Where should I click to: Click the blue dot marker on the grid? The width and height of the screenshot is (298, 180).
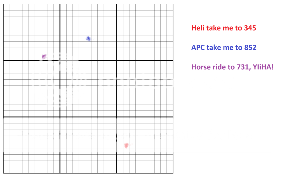[88, 38]
